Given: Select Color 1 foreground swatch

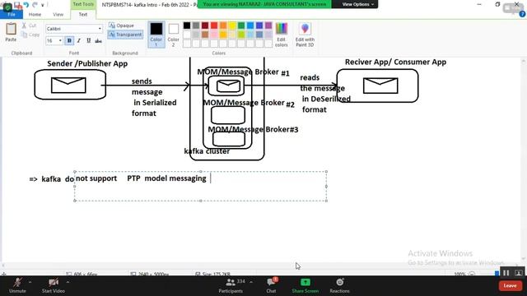Looking at the screenshot, I should pos(156,34).
